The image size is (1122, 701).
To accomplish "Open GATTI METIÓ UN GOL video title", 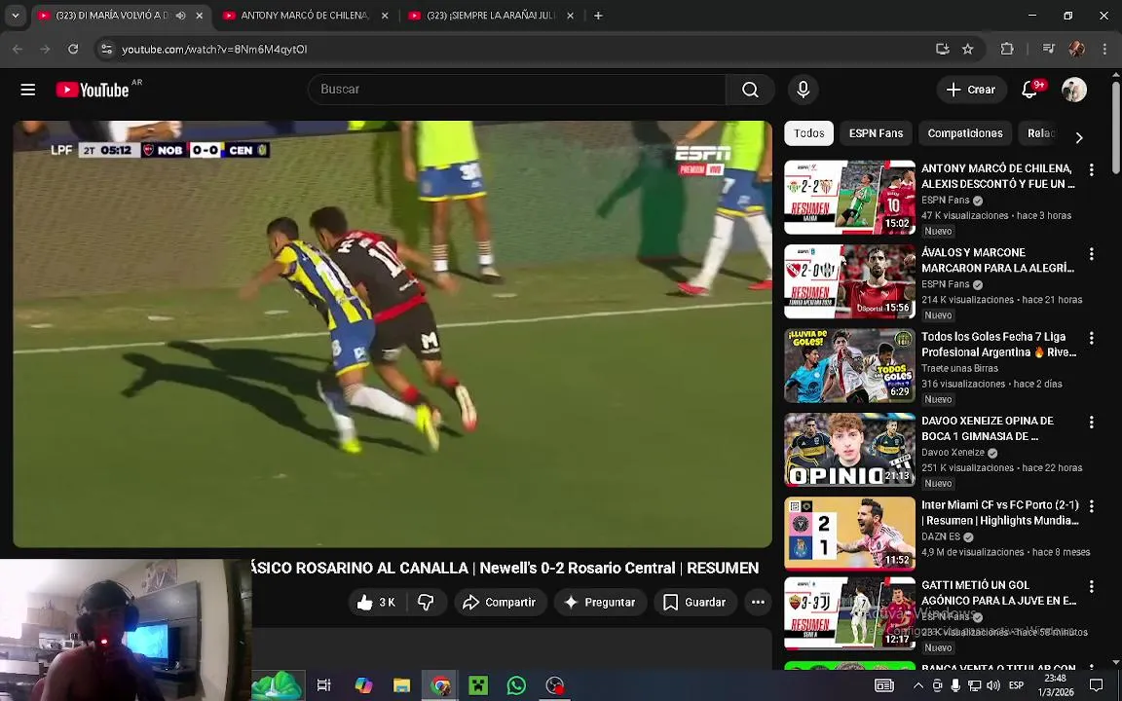I will [999, 593].
